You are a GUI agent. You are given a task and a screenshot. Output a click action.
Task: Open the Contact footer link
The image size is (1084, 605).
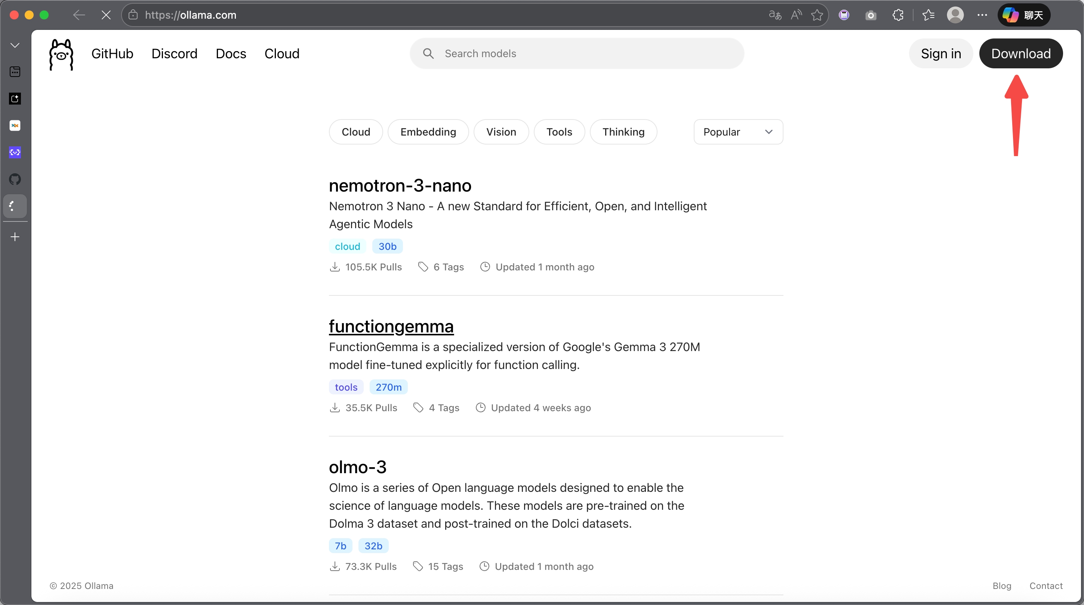tap(1046, 586)
